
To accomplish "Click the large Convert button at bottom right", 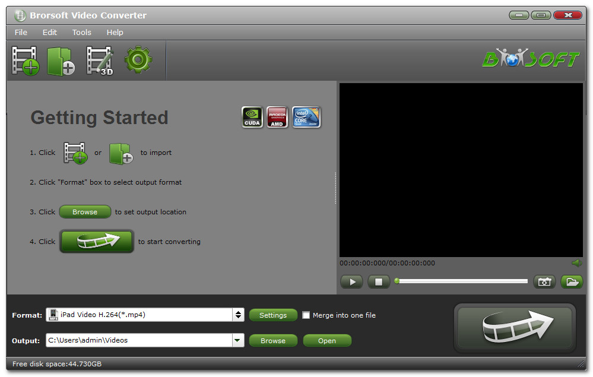I will (x=515, y=328).
